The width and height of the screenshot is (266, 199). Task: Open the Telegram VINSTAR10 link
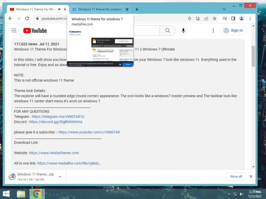coord(58,117)
